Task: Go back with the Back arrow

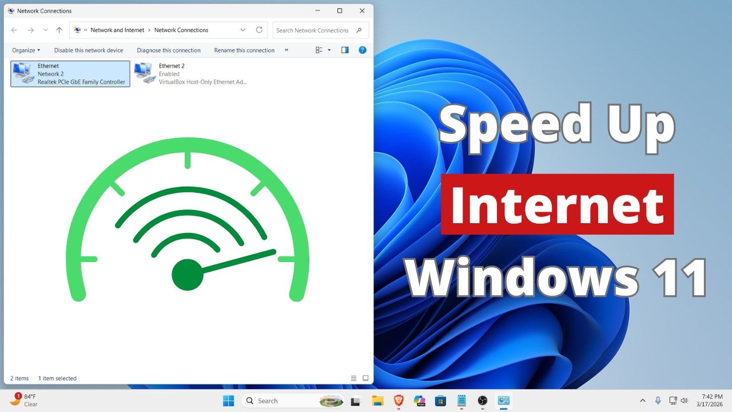Action: coord(14,30)
